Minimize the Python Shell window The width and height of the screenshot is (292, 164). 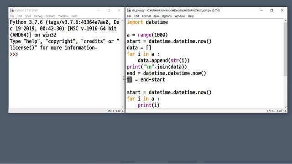99,10
